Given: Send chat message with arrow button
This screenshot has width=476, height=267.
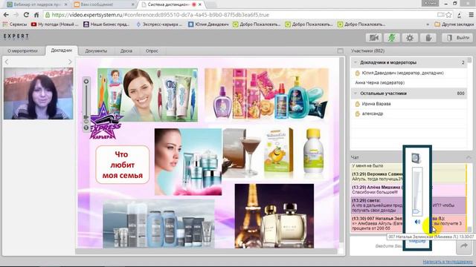Looking at the screenshot, I should click(x=463, y=245).
